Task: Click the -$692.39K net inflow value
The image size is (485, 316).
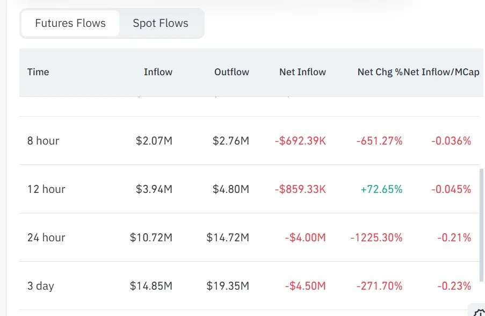Action: point(300,141)
